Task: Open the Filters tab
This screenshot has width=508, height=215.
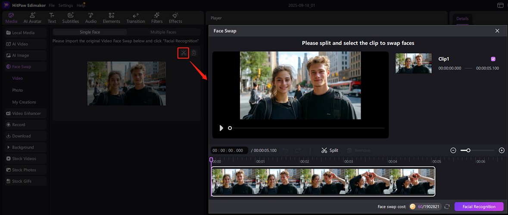Action: tap(157, 18)
